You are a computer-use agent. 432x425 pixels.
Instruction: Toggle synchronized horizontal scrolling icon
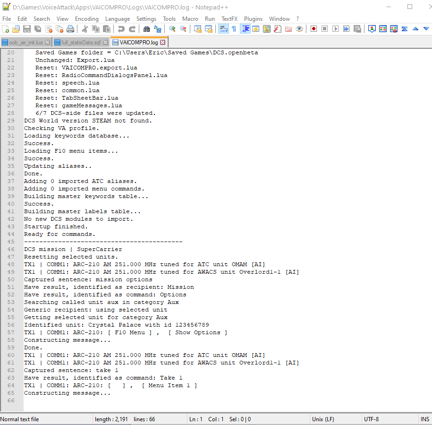point(209,29)
